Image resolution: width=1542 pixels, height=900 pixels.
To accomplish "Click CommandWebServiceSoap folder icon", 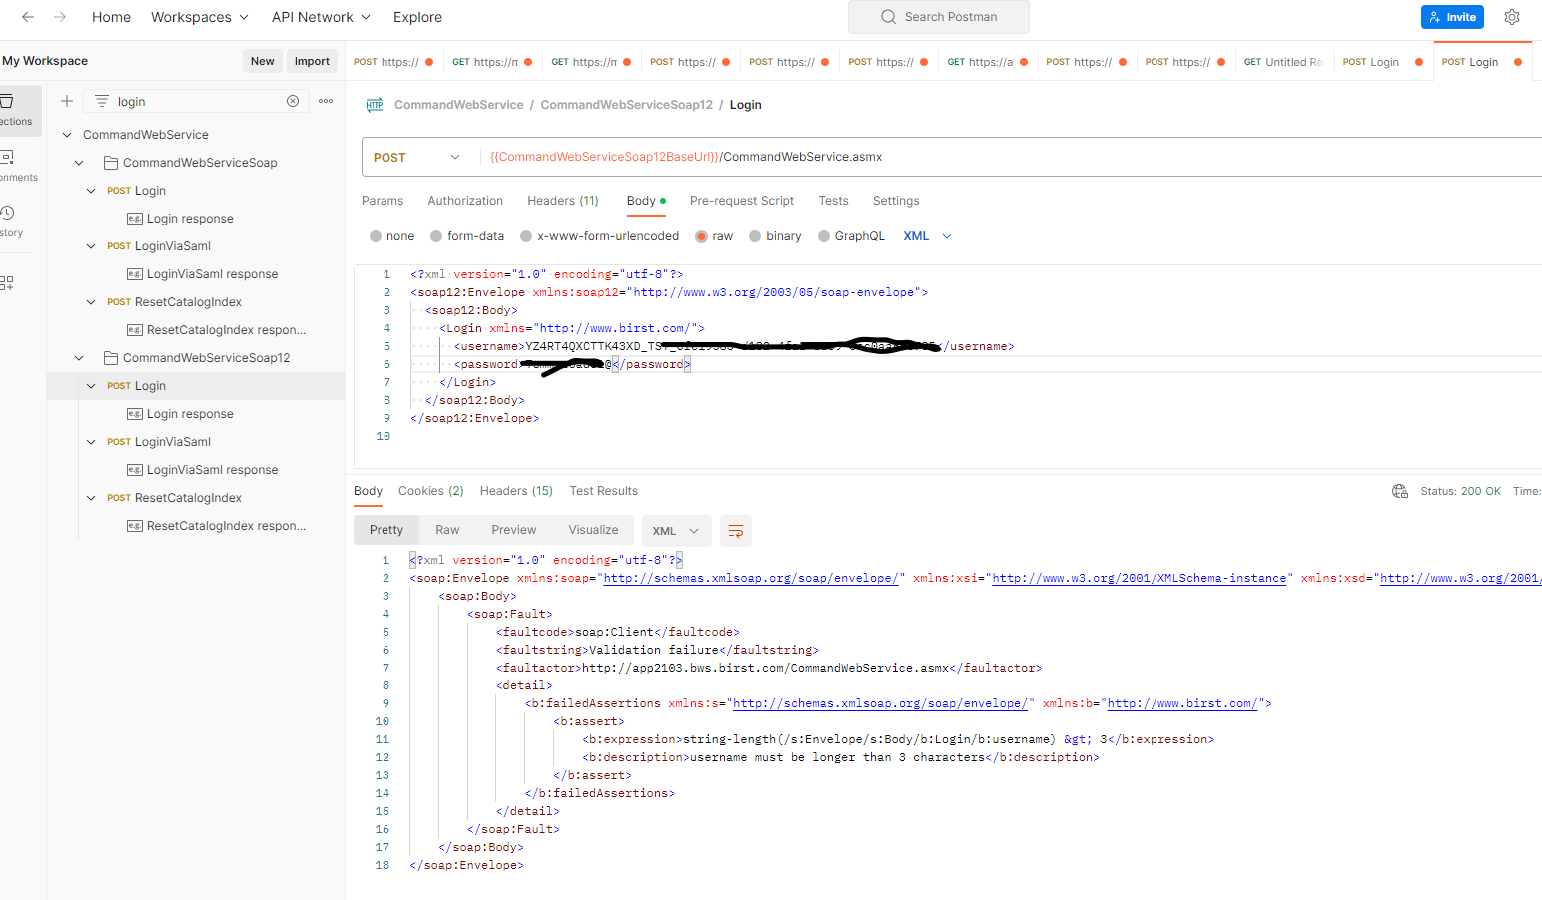I will click(111, 163).
